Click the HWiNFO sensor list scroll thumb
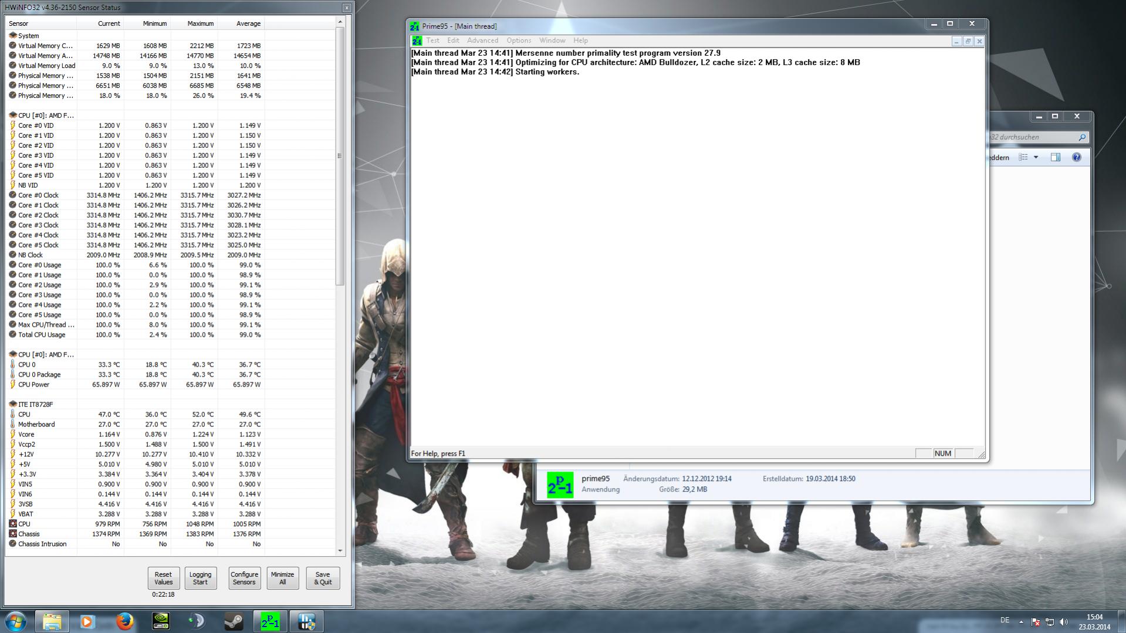Viewport: 1126px width, 633px height. click(x=340, y=156)
